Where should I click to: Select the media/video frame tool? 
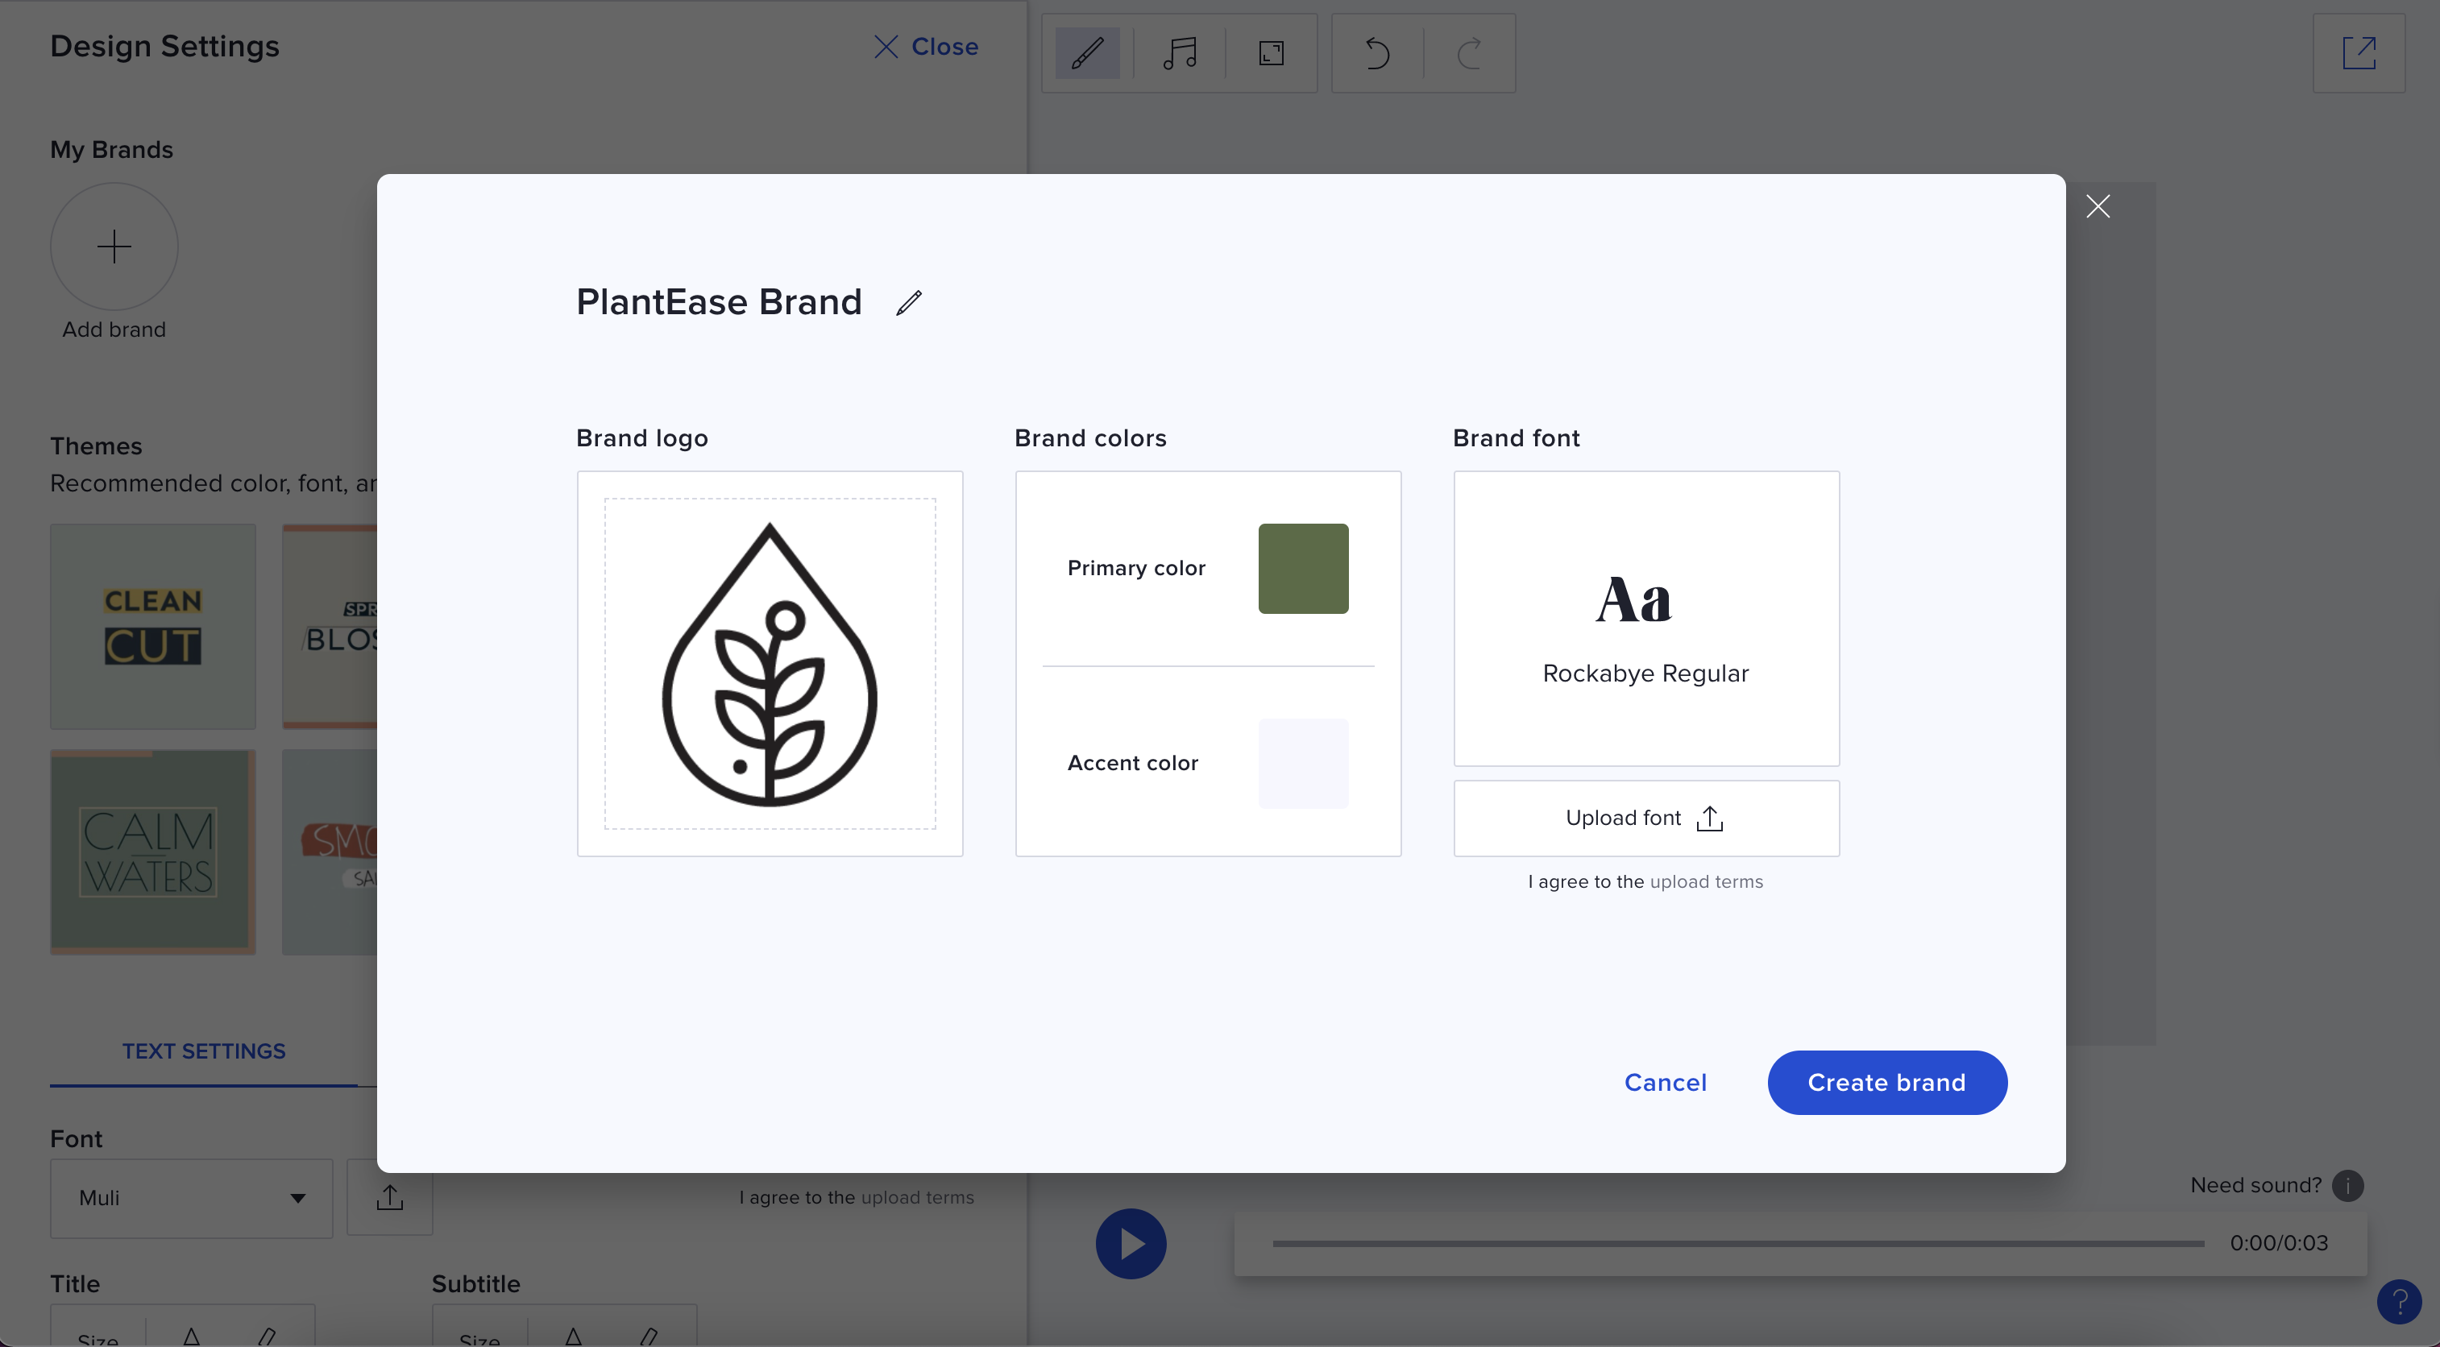pyautogui.click(x=1271, y=52)
